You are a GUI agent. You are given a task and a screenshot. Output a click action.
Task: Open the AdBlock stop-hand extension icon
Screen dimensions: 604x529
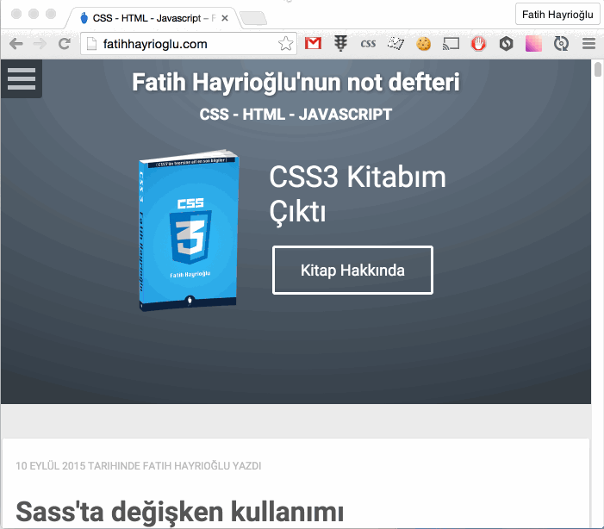478,43
